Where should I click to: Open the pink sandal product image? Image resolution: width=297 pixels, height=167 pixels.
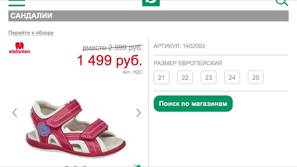pyautogui.click(x=76, y=128)
